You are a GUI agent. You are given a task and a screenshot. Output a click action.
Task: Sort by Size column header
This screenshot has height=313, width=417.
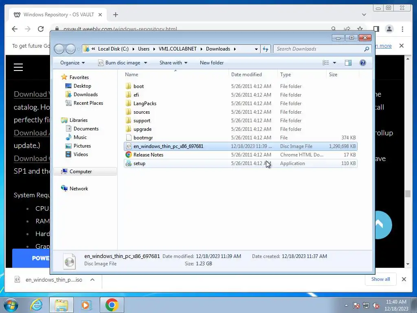tap(342, 75)
